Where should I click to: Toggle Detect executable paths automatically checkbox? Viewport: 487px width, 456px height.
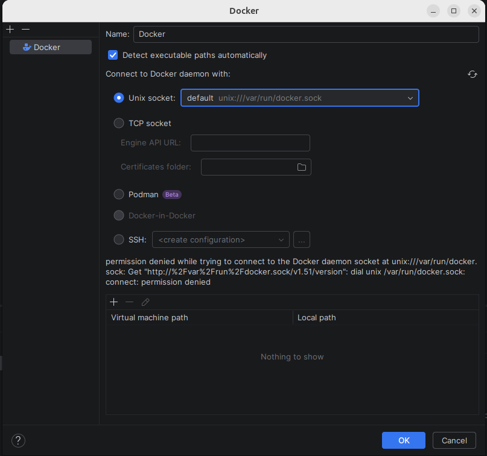pyautogui.click(x=113, y=55)
